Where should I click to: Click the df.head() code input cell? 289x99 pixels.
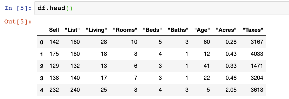162,8
